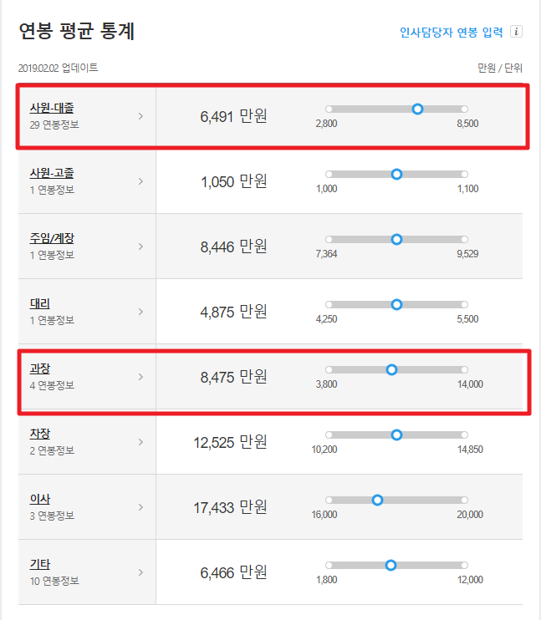Screen dimensions: 541x620
Task: Click the 이사 salary range slider handle
Action: 378,501
